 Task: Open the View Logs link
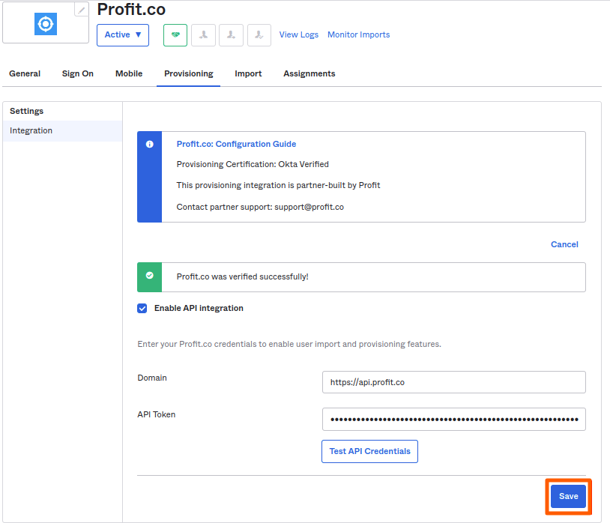point(298,34)
